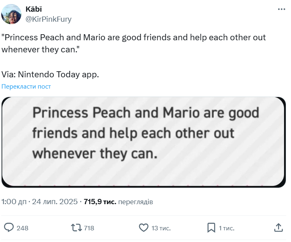Open the @KirPinkFury handle link
The width and height of the screenshot is (291, 242).
coord(49,19)
